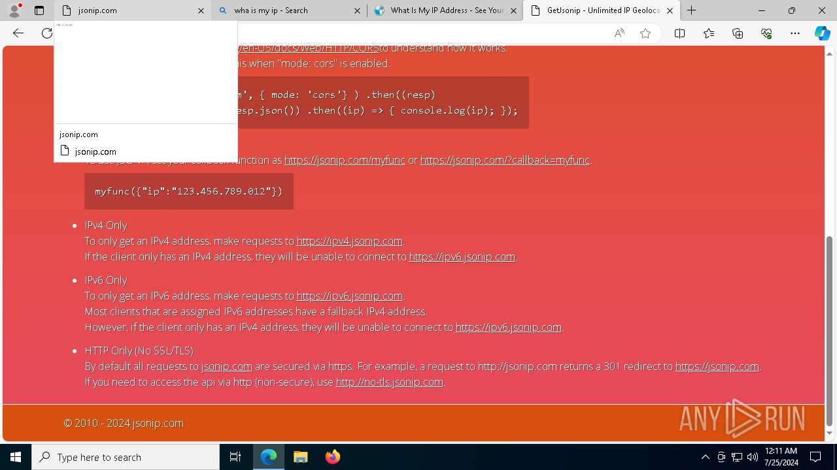The width and height of the screenshot is (837, 470).
Task: Open Task View on taskbar
Action: (x=235, y=457)
